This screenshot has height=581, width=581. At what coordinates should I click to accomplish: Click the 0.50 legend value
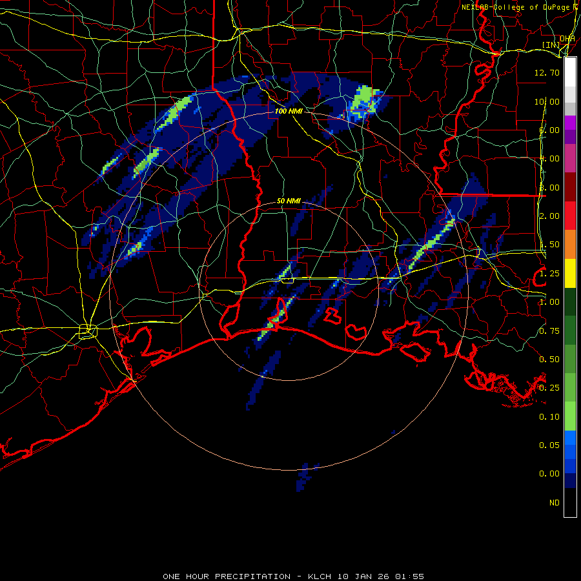point(549,360)
